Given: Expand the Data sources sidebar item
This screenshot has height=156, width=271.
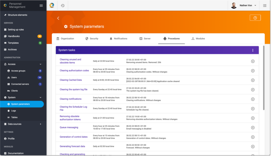Looking at the screenshot, I should coord(40,124).
